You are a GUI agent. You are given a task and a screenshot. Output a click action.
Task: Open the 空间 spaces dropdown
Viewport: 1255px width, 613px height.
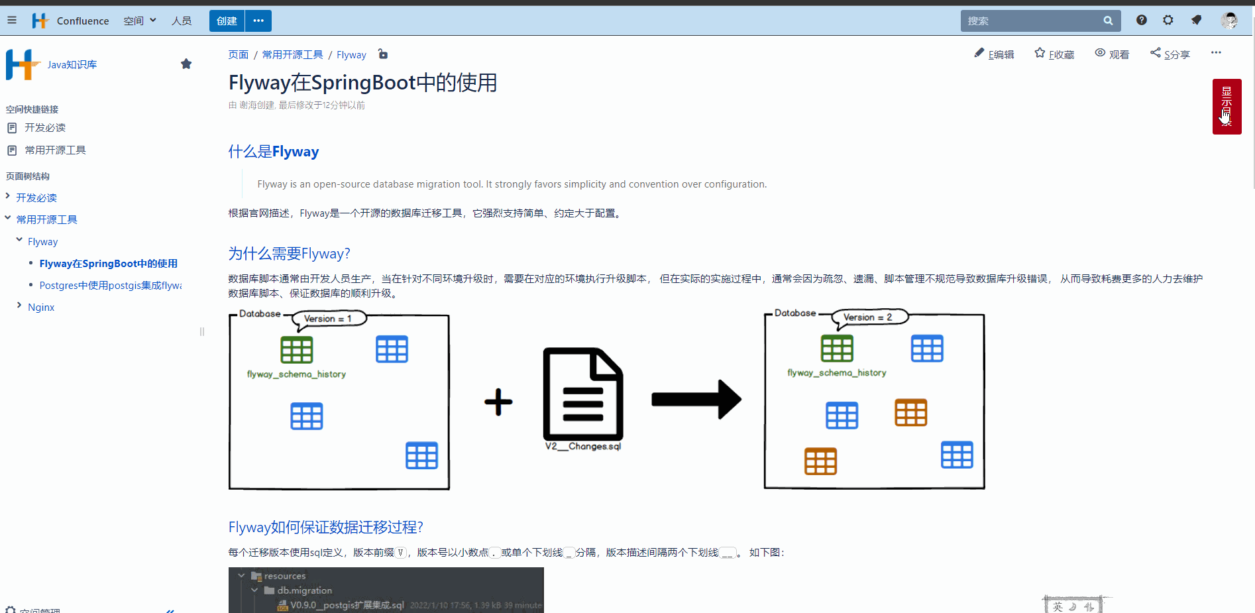(x=140, y=21)
